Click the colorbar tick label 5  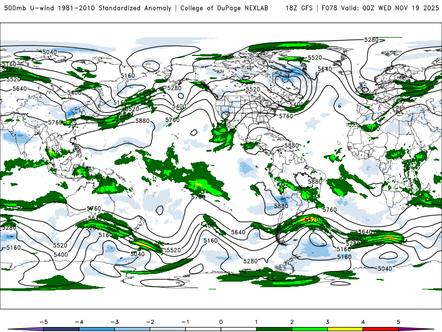tap(398, 322)
